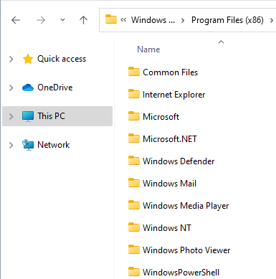Click the Windows Media Player folder icon
The width and height of the screenshot is (276, 279).
point(134,205)
